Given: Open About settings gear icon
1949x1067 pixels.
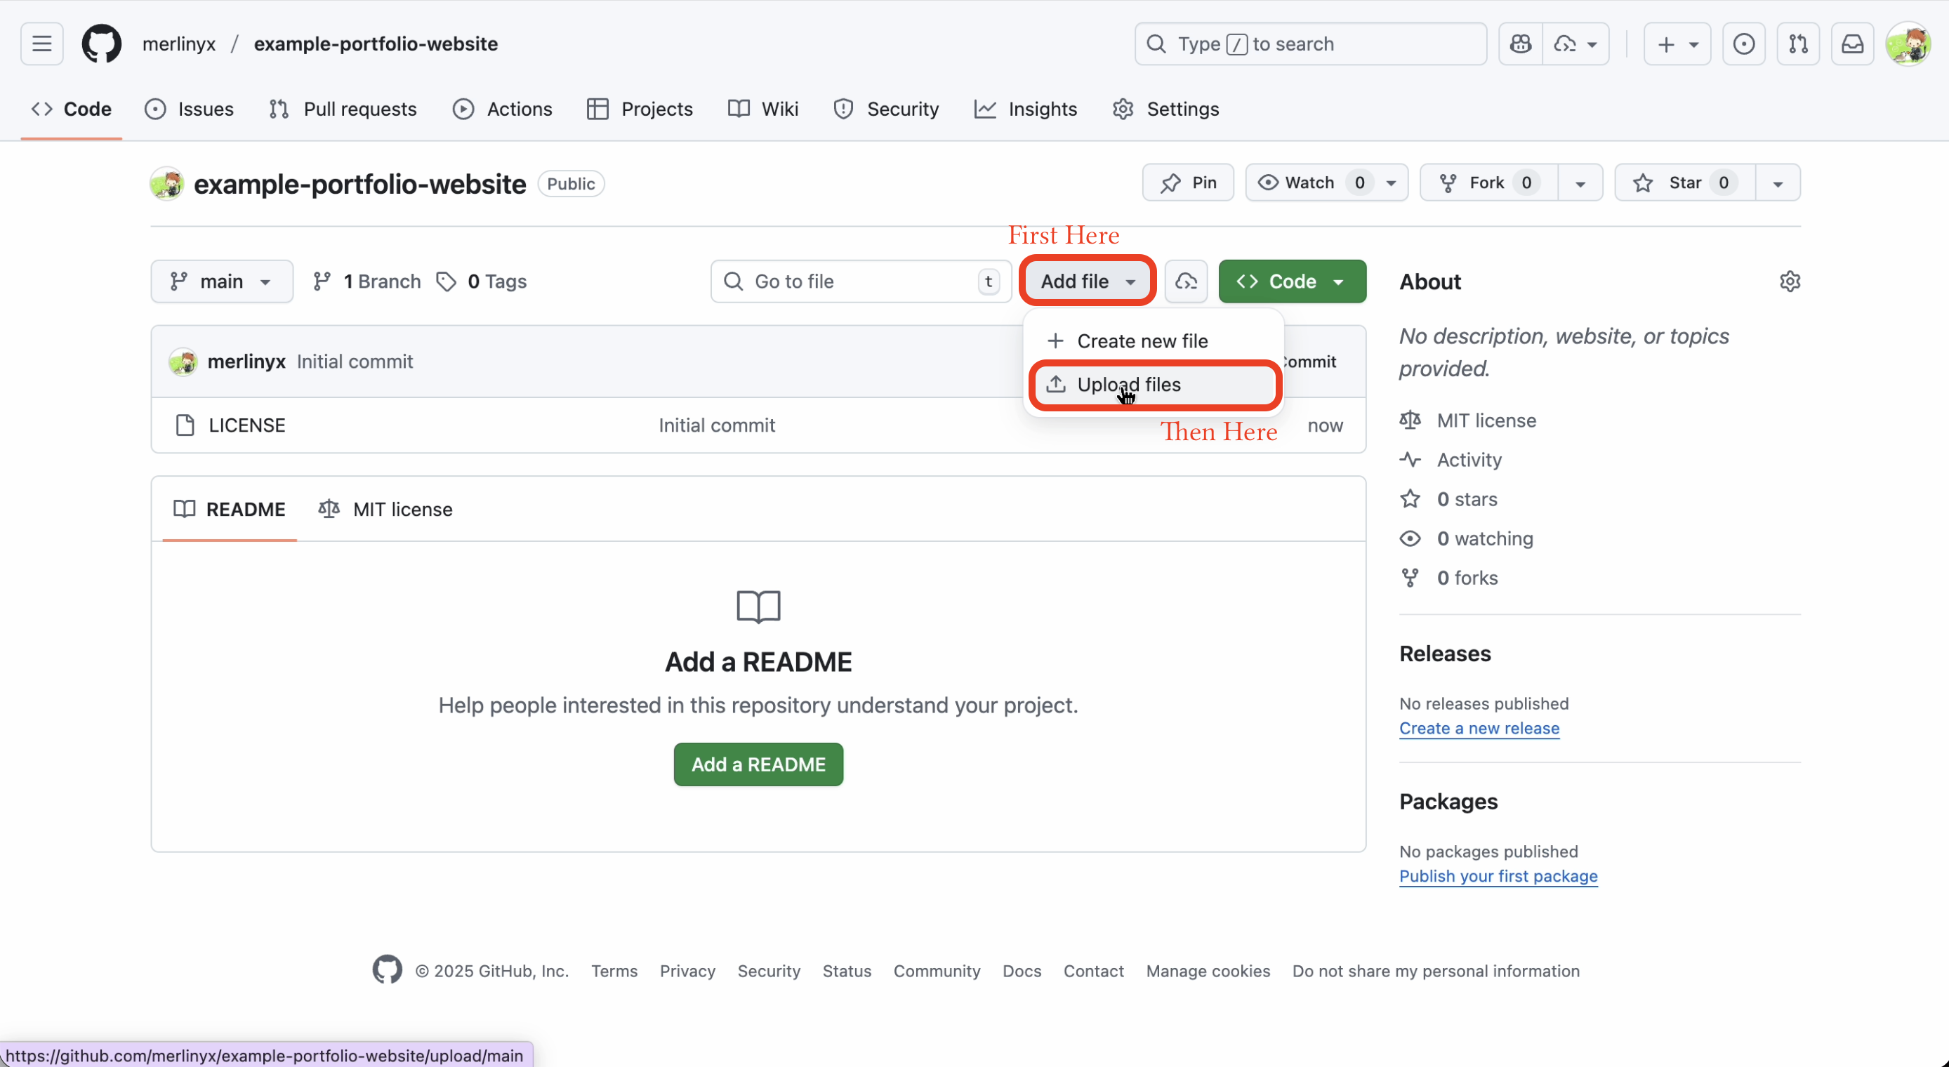Looking at the screenshot, I should pyautogui.click(x=1790, y=281).
